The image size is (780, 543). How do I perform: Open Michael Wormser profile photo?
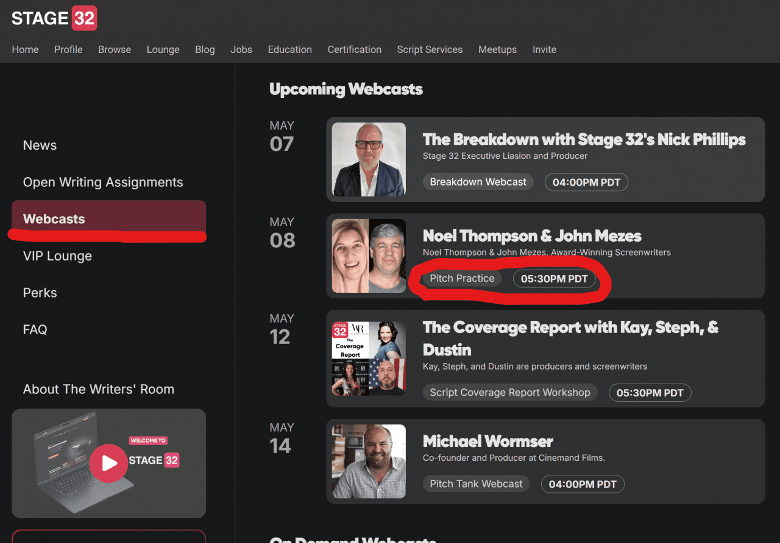click(x=369, y=461)
